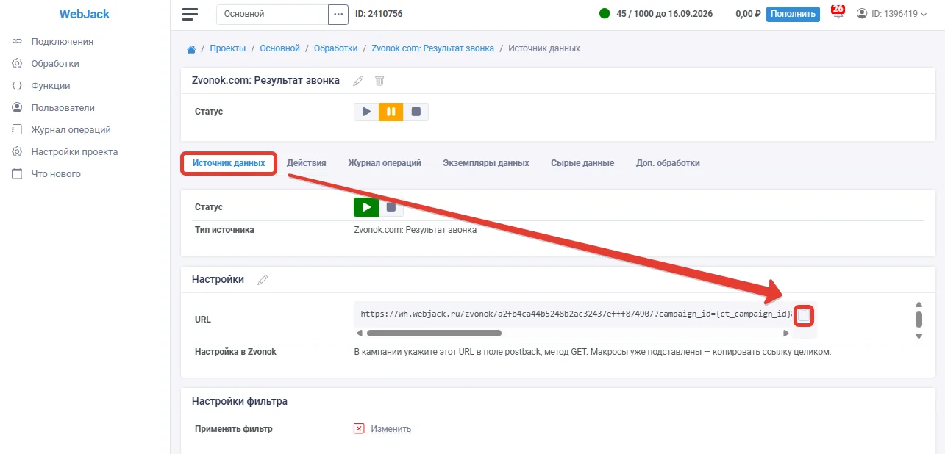Screen dimensions: 945x454
Task: Switch to the Источник данных tab
Action: tap(229, 163)
